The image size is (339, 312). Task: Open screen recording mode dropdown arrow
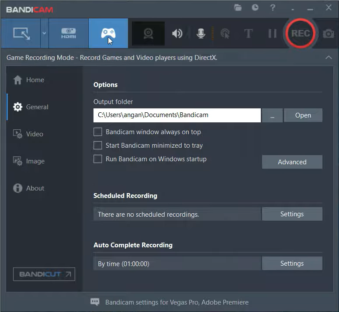(x=44, y=33)
